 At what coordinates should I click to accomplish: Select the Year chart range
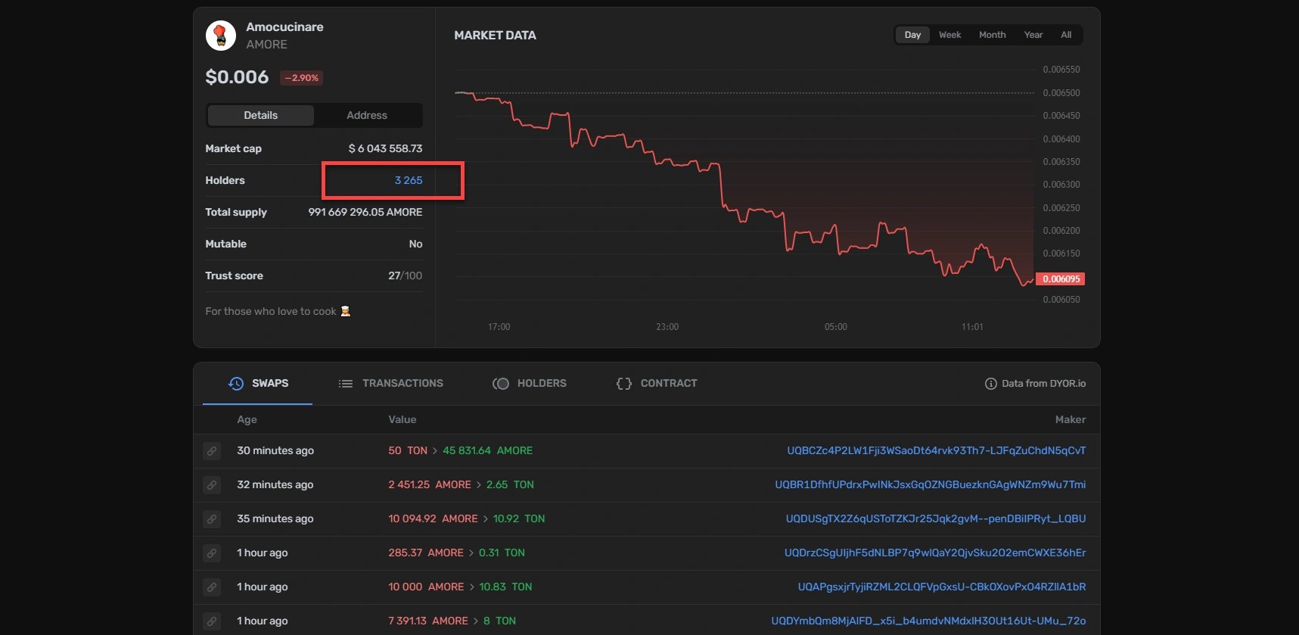(x=1033, y=35)
